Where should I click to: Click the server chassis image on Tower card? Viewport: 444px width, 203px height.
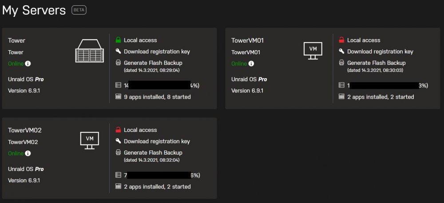pos(90,50)
